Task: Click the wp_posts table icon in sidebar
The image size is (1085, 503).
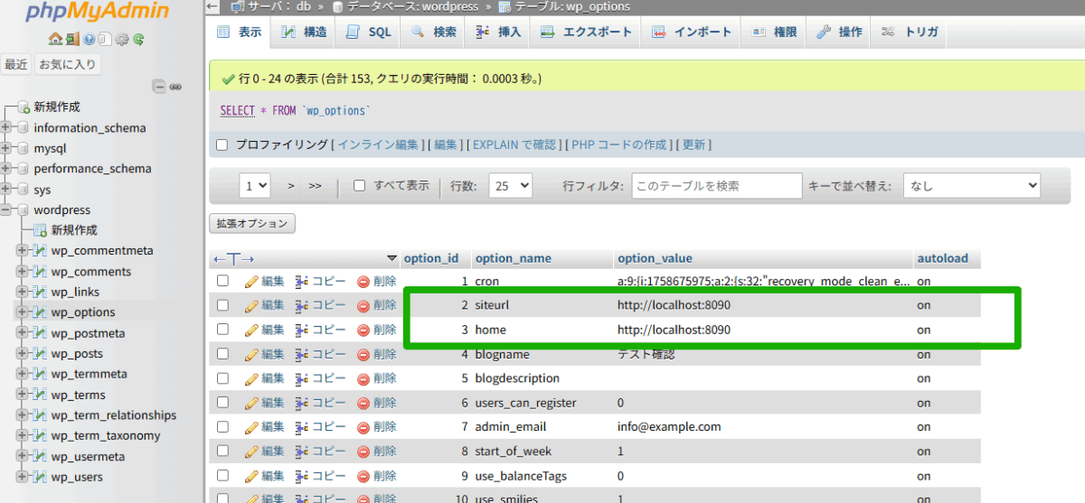Action: (40, 354)
